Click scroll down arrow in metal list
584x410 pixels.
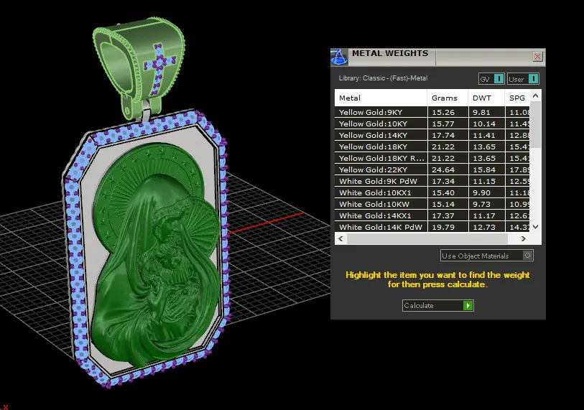536,227
